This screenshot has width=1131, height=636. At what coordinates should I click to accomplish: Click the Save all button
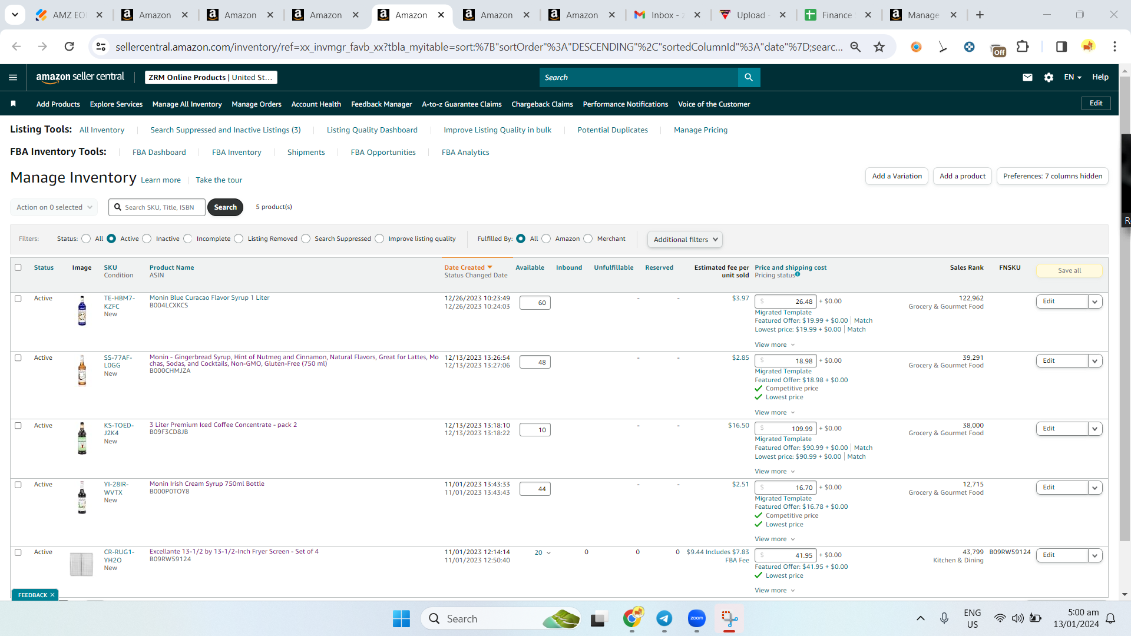[1069, 270]
